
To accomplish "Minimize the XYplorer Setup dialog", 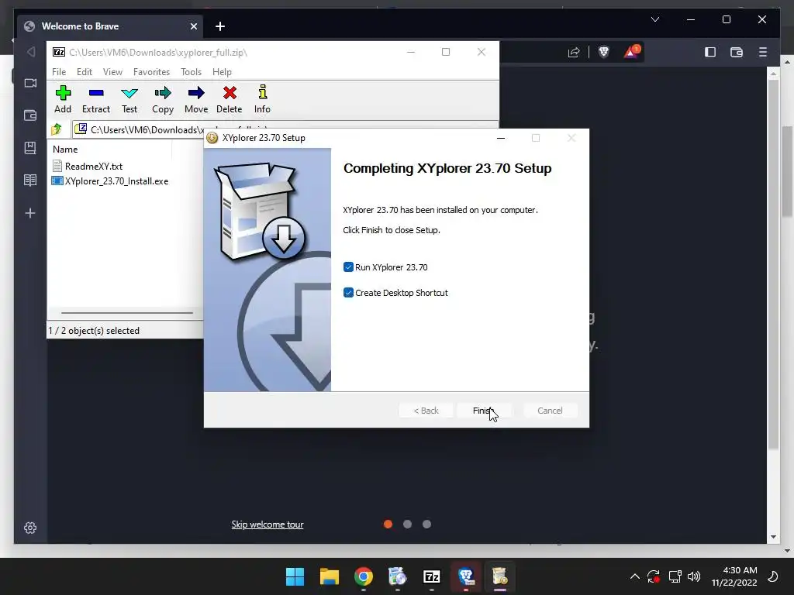I will [501, 138].
